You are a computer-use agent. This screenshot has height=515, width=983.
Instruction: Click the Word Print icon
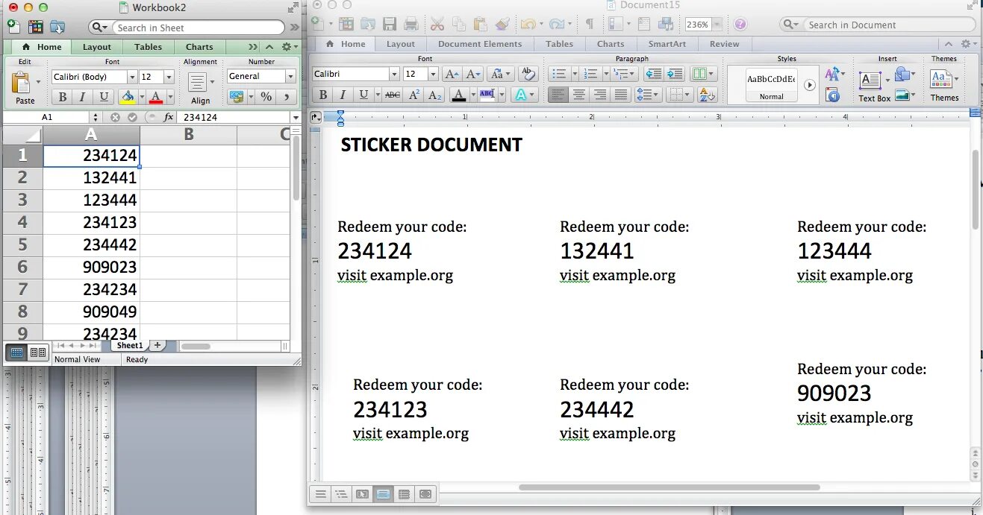tap(411, 25)
